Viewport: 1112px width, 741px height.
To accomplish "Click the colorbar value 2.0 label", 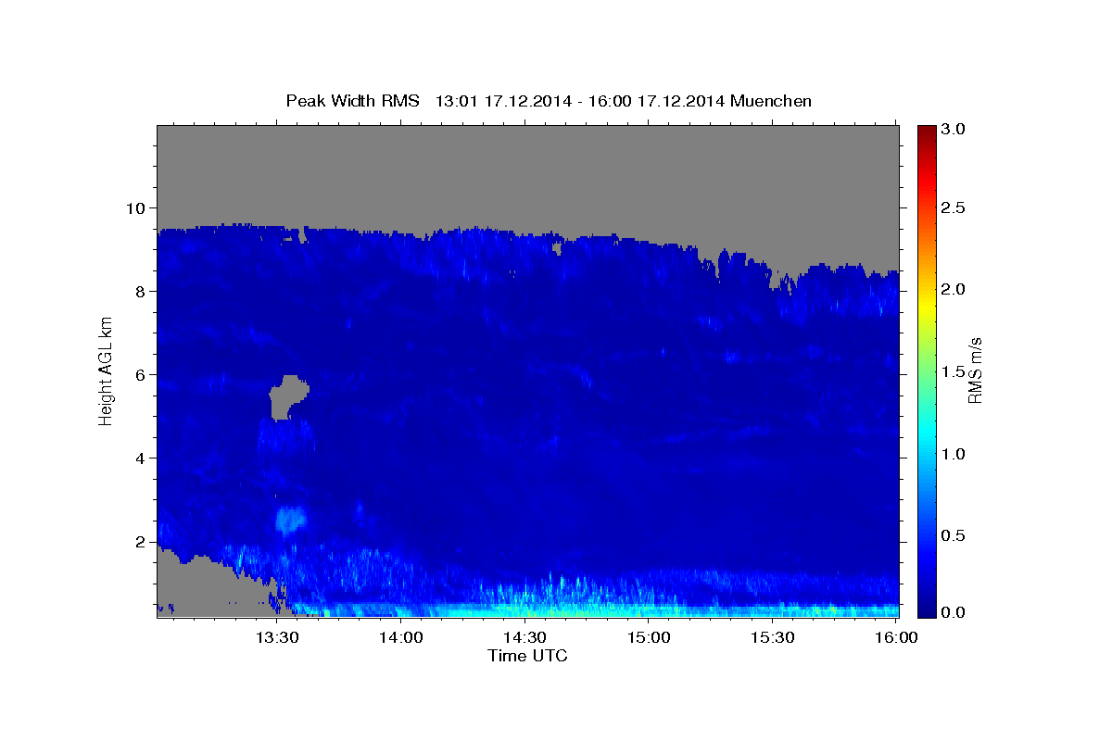I will point(953,289).
